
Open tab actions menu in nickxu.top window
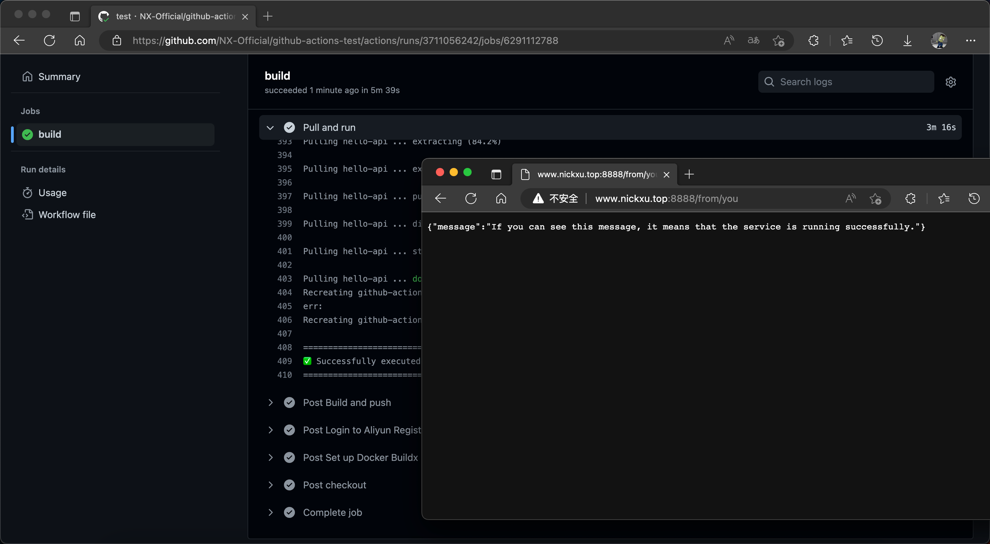pos(496,174)
